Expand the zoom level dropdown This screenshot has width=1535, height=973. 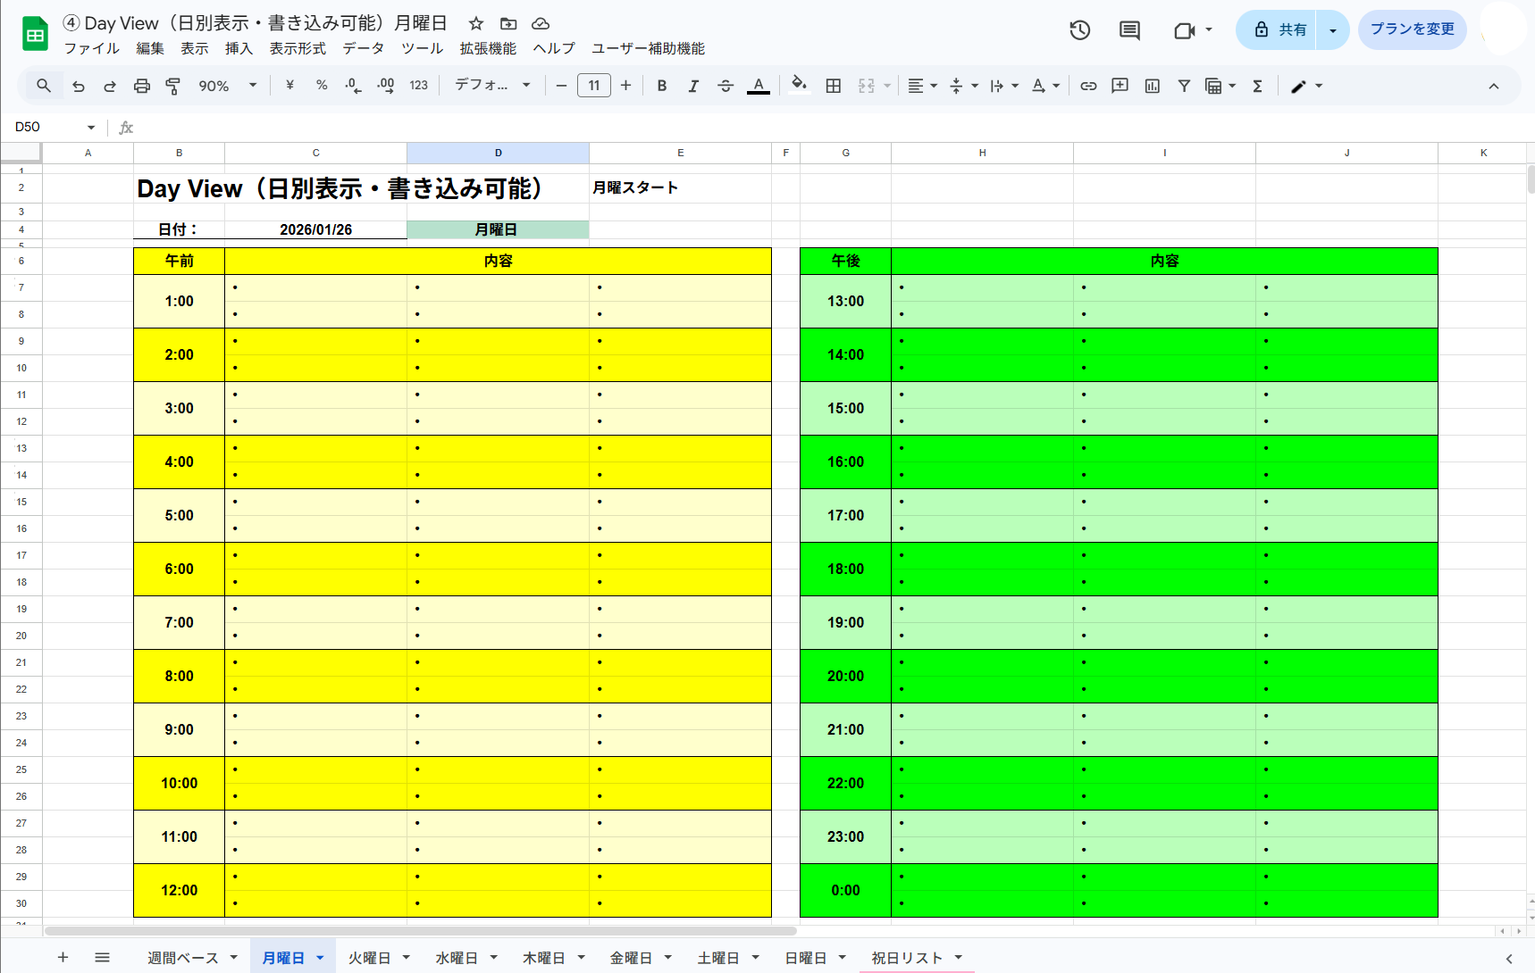252,86
